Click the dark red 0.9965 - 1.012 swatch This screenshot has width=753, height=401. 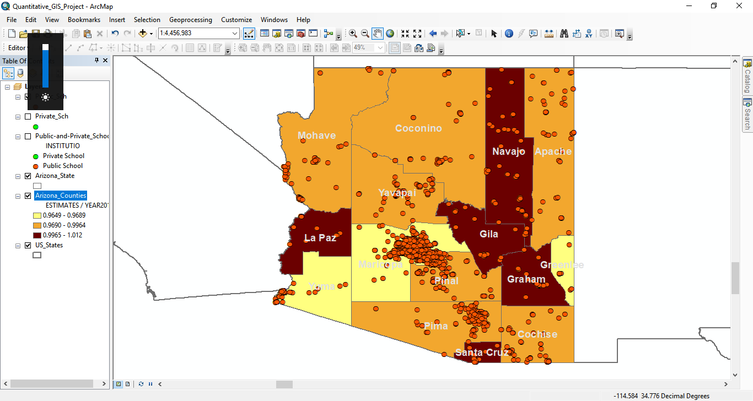click(36, 235)
